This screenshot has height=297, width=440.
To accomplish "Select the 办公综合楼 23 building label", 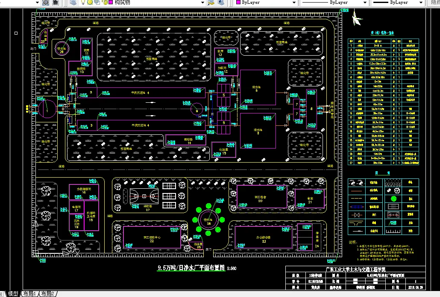I will [x=263, y=239].
